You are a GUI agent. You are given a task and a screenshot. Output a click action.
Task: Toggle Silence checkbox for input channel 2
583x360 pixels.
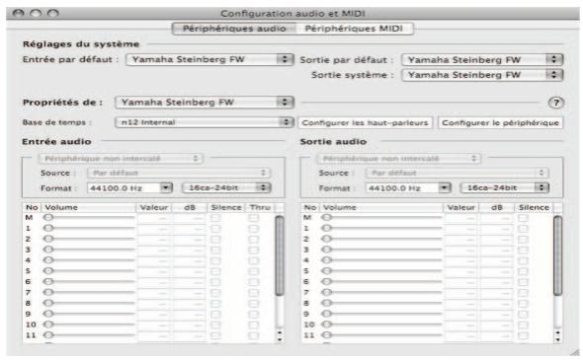(x=215, y=240)
